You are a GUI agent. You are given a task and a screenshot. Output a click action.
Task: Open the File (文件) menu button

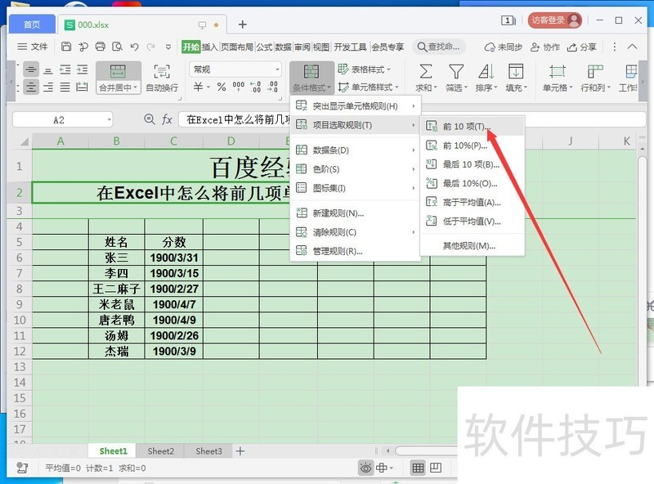coord(33,47)
